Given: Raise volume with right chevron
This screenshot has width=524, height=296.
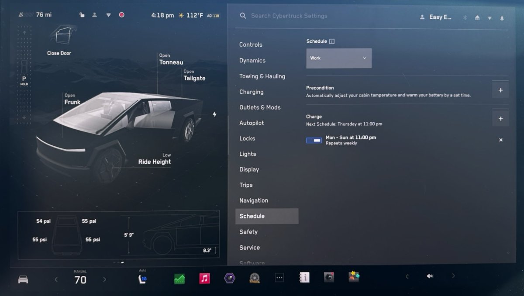Looking at the screenshot, I should click(453, 275).
